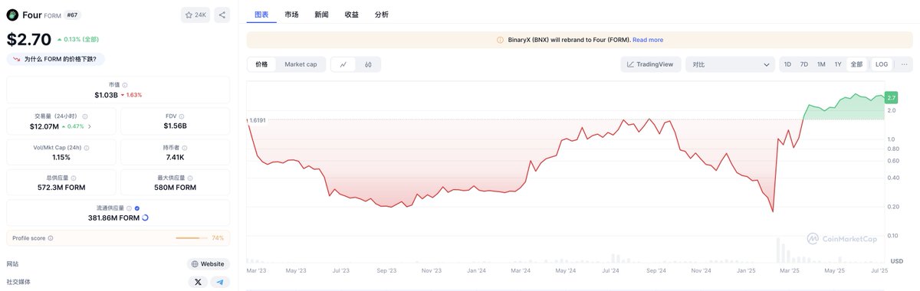Click the Mar '25 axis label
Viewport: 920px width, 291px height.
pyautogui.click(x=789, y=271)
